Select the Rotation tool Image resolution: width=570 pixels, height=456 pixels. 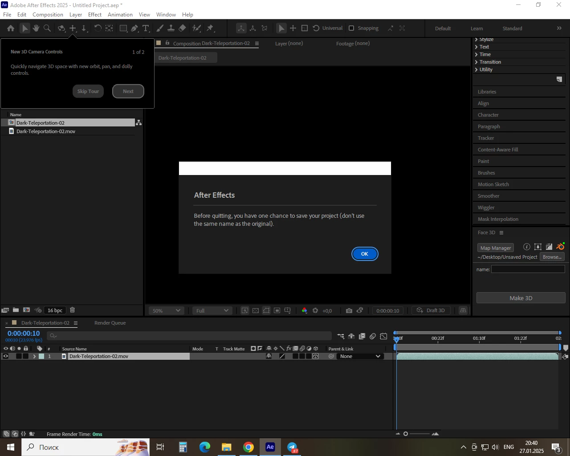[x=98, y=28]
